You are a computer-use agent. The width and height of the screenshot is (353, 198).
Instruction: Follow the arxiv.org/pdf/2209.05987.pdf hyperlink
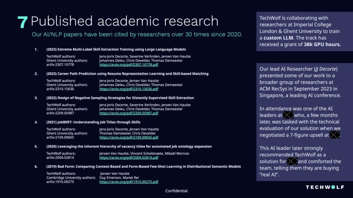129,113
